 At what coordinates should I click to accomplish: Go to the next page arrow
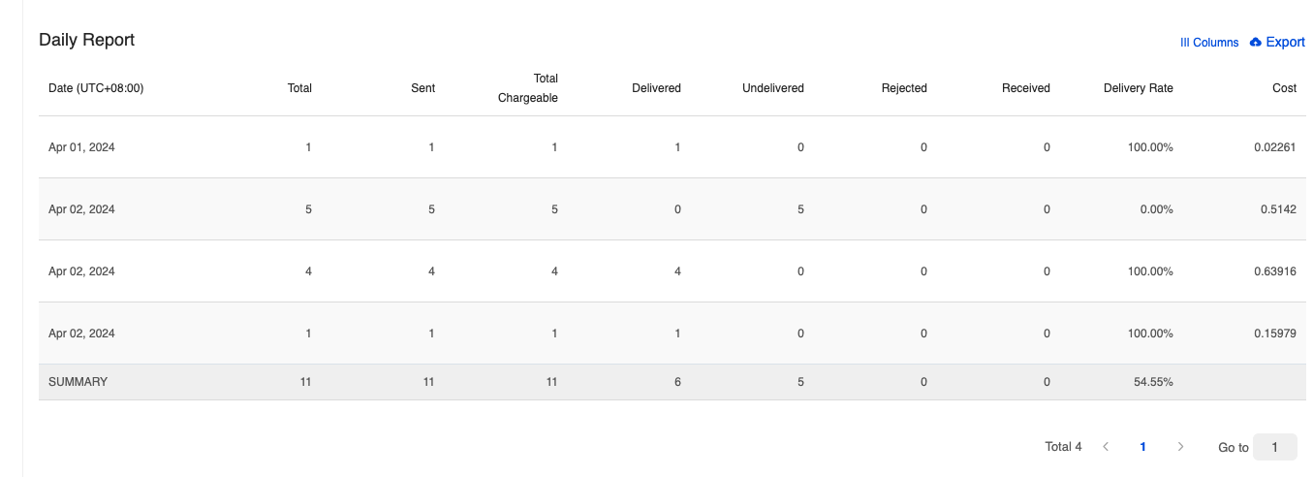tap(1180, 447)
